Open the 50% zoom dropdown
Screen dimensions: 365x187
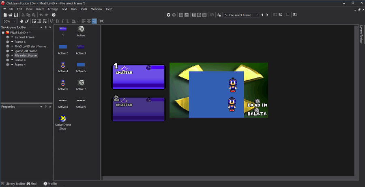[x=15, y=21]
